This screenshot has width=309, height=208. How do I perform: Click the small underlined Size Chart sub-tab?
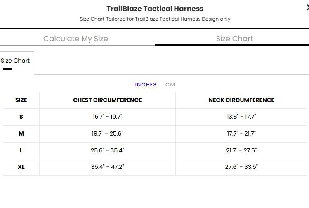pos(15,61)
